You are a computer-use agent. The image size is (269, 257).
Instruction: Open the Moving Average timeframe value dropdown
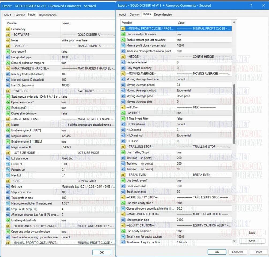[204, 79]
